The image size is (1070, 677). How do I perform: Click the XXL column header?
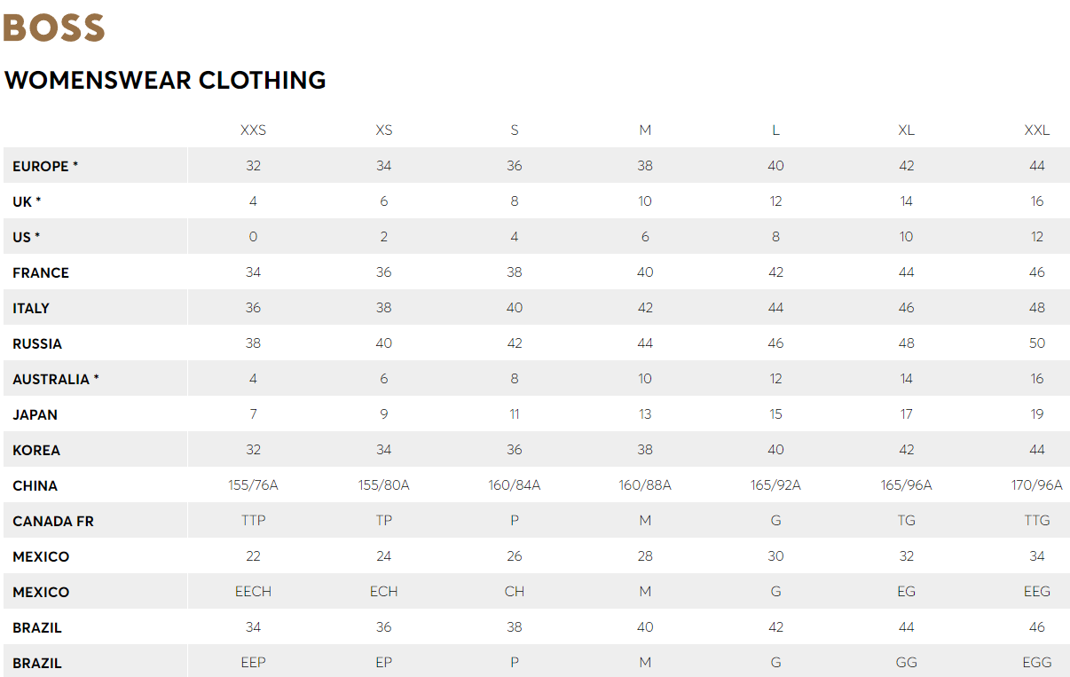(x=1036, y=130)
